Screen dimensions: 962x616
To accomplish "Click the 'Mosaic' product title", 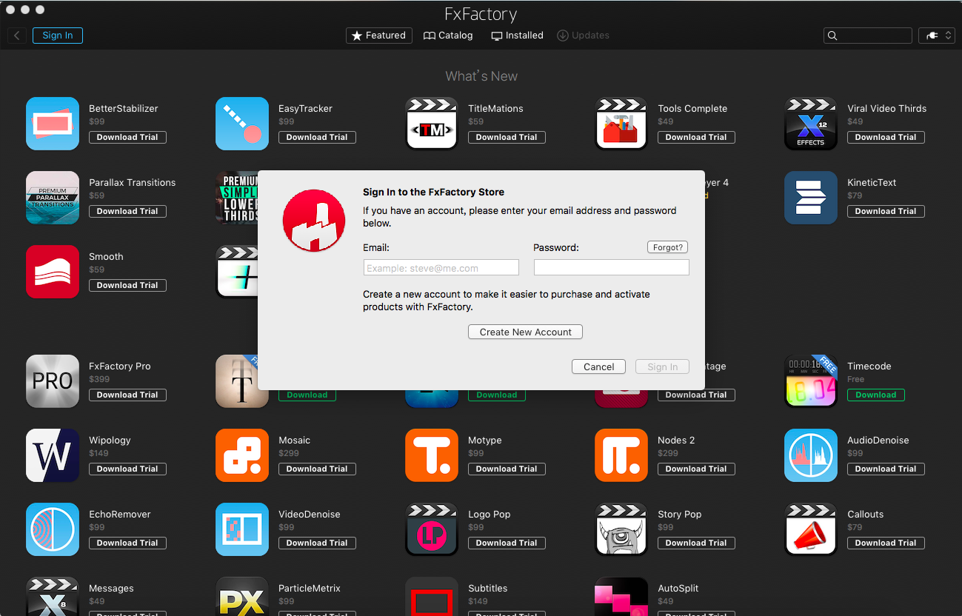I will pyautogui.click(x=294, y=440).
